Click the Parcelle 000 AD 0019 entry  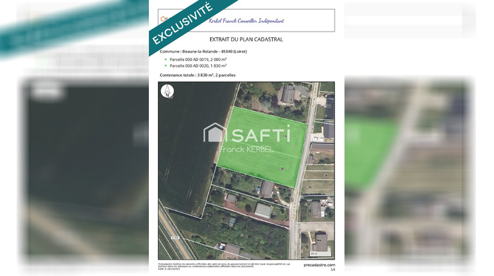pyautogui.click(x=198, y=59)
